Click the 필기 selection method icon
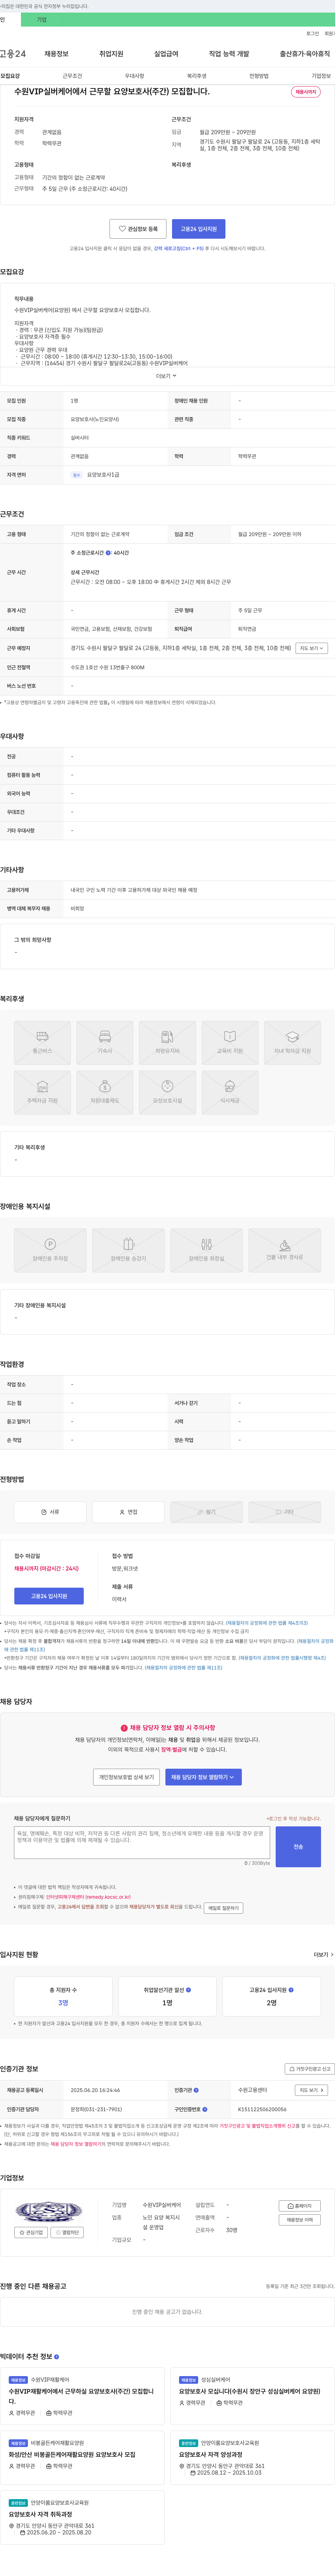335x2576 pixels. coord(200,1512)
